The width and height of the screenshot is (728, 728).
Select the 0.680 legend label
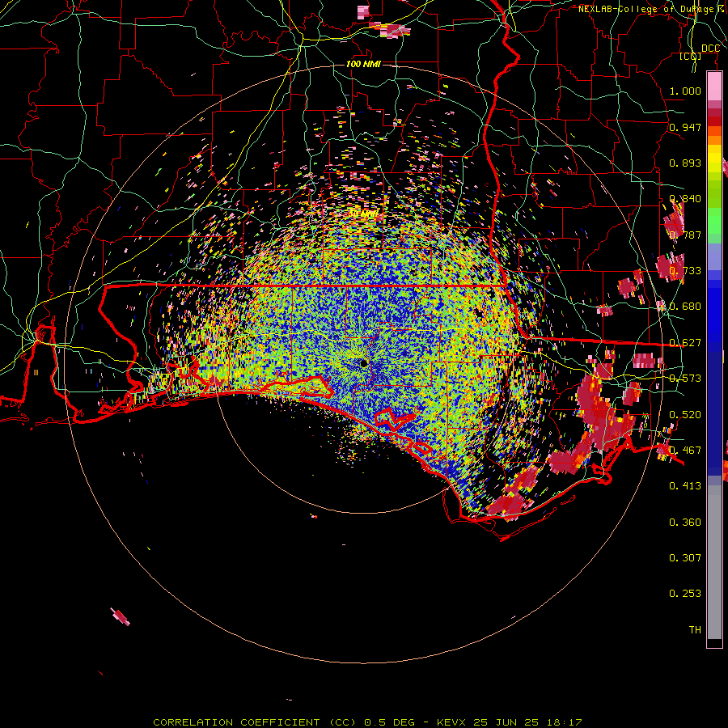(685, 307)
